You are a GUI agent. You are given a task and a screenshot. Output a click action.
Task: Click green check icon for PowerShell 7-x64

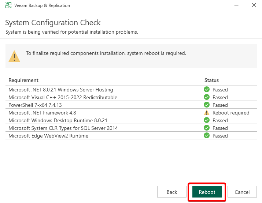(207, 105)
